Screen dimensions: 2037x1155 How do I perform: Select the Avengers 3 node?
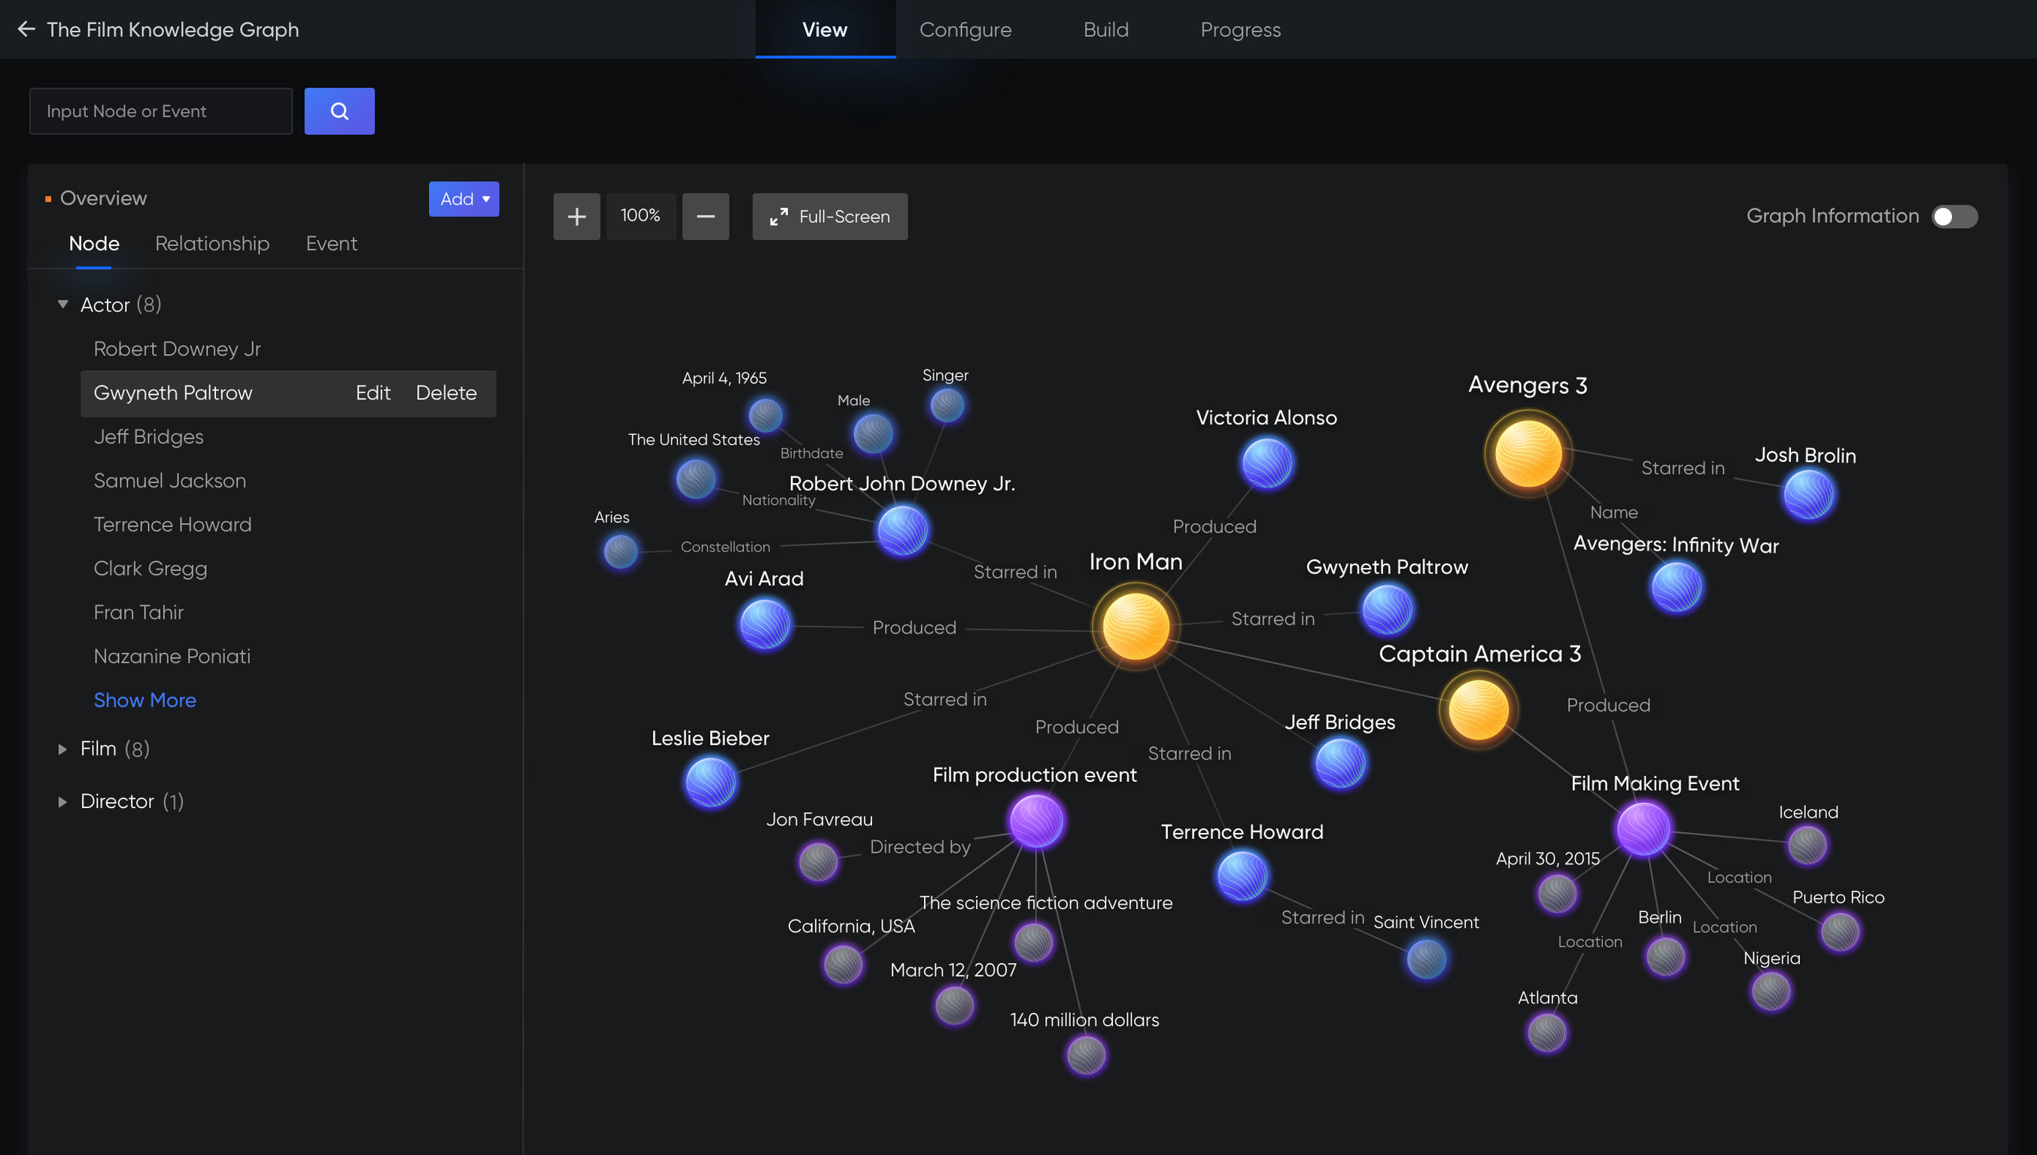click(x=1526, y=452)
